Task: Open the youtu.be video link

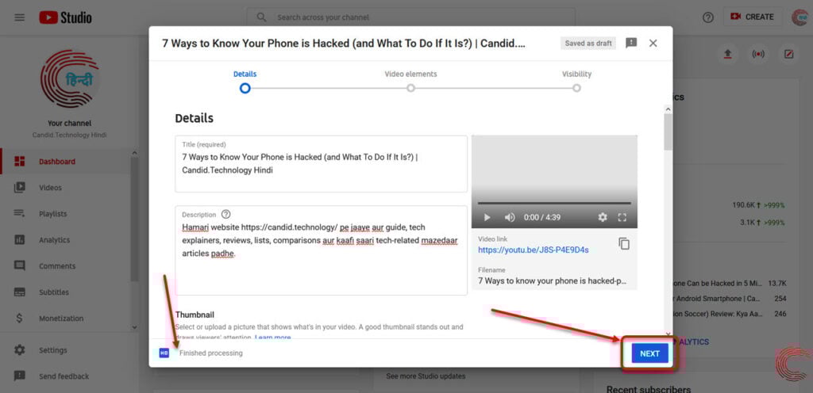Action: [533, 250]
